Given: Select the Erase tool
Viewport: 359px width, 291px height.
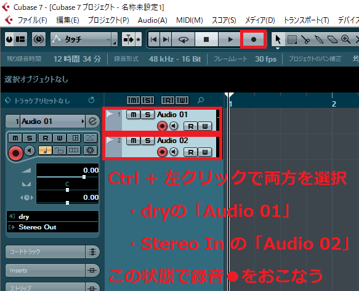Looking at the screenshot, I should pyautogui.click(x=332, y=39).
